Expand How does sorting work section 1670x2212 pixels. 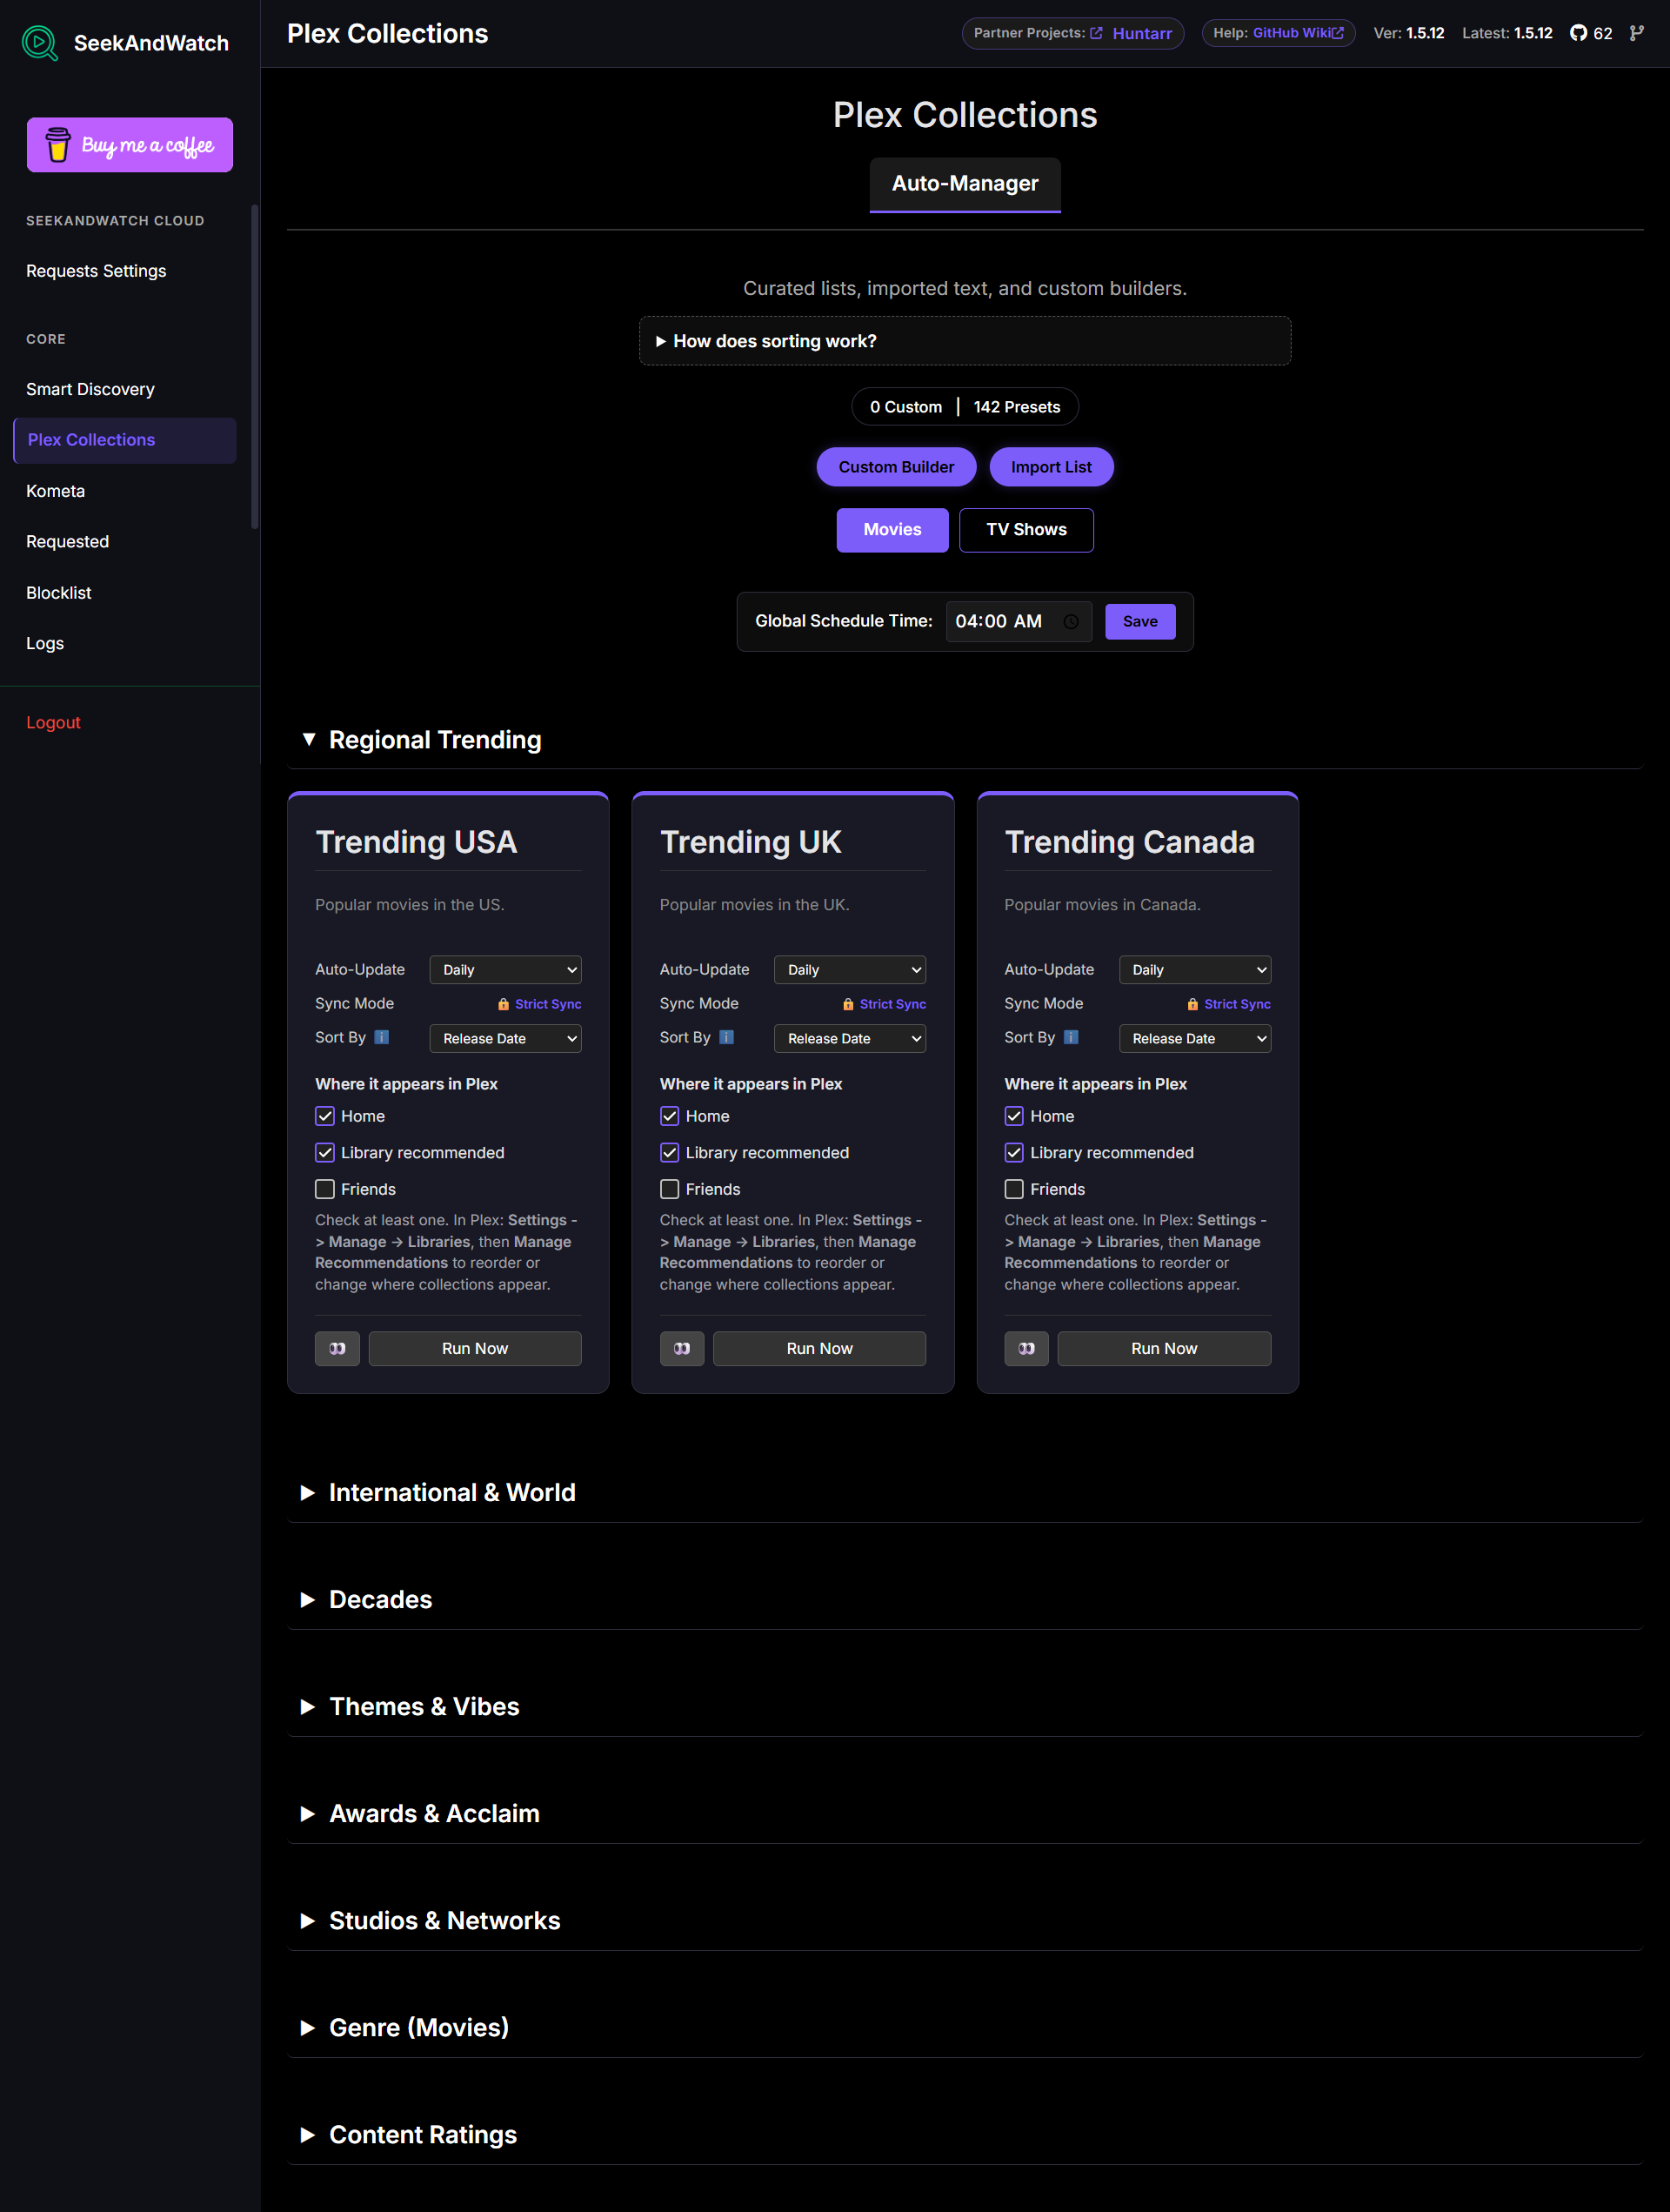965,341
